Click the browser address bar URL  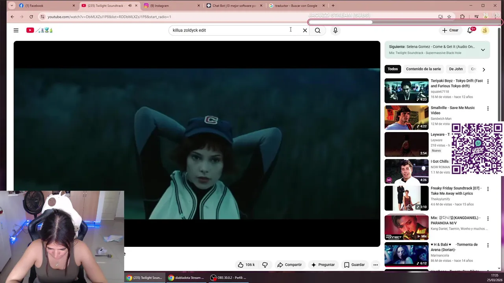pyautogui.click(x=109, y=17)
